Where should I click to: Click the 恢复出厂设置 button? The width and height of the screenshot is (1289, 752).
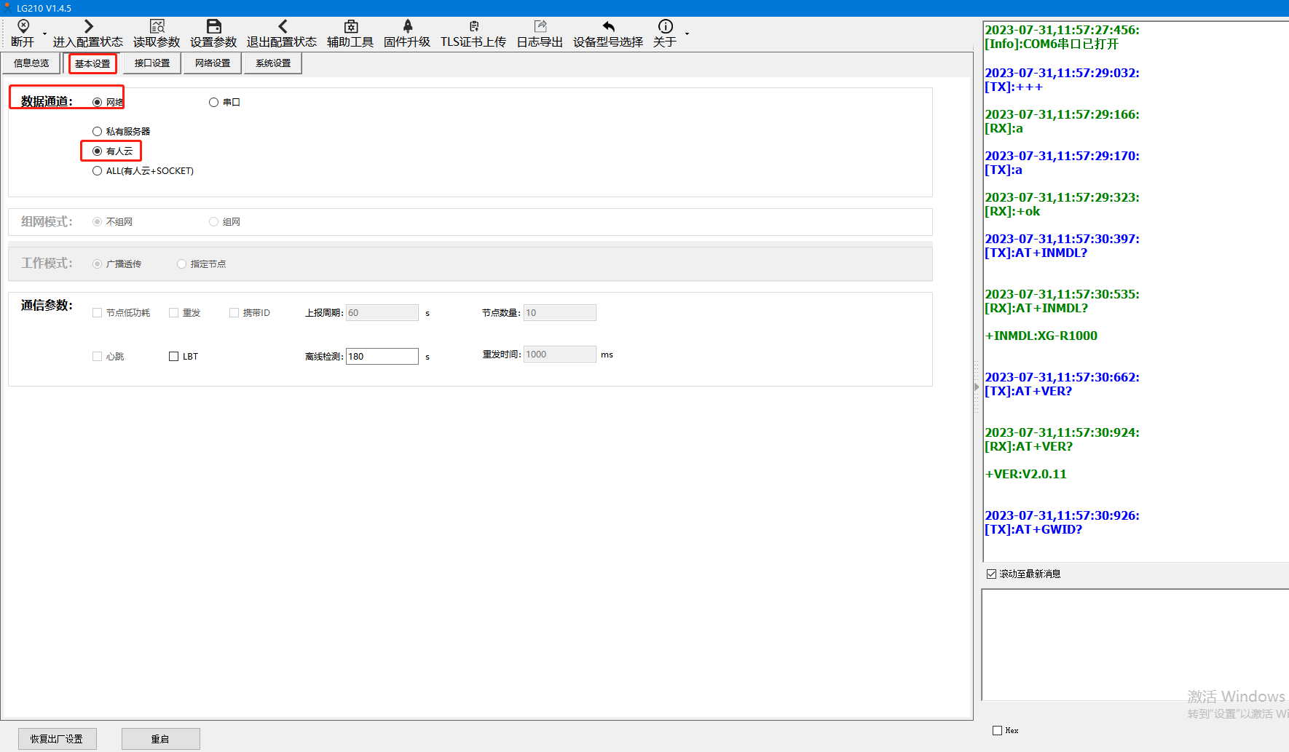[57, 739]
